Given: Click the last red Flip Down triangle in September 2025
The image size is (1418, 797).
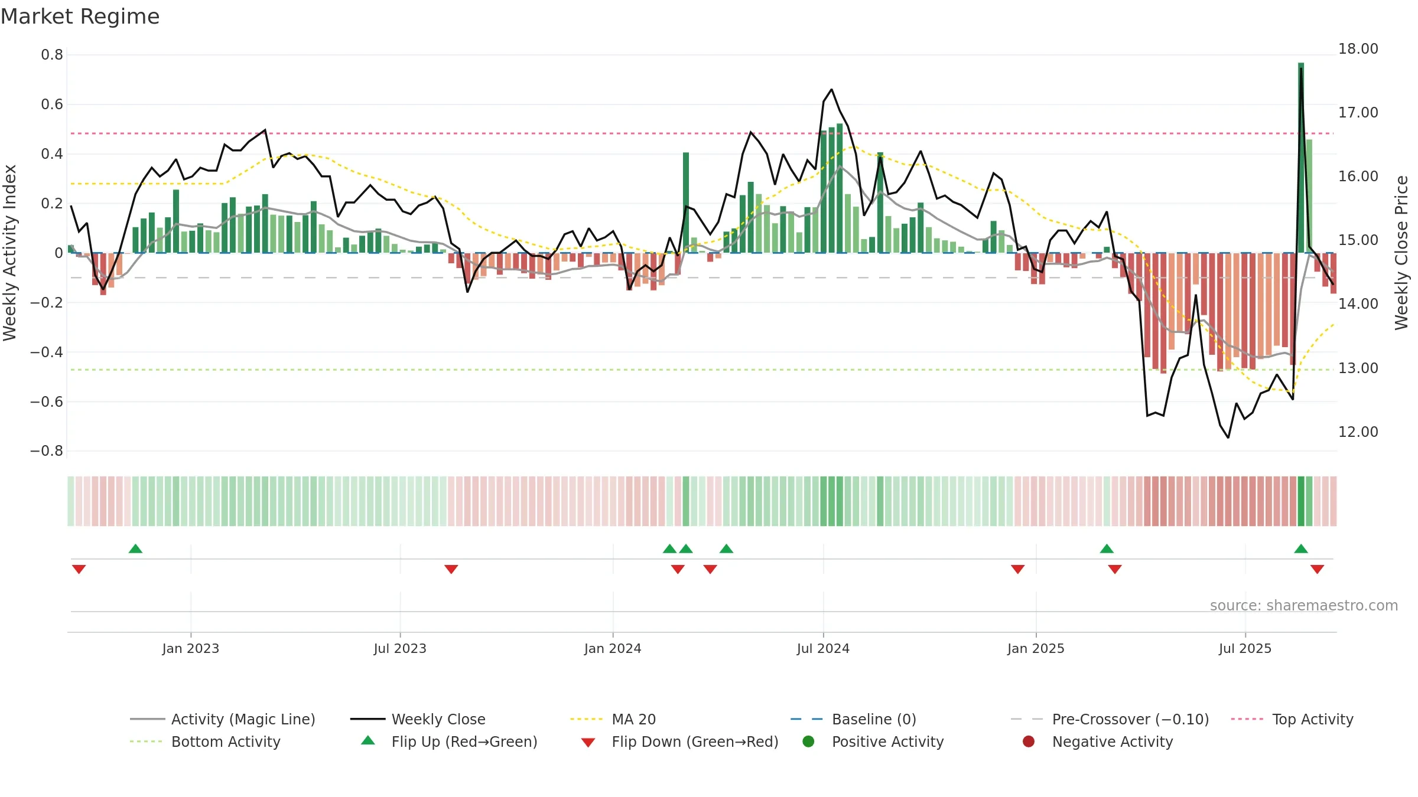Looking at the screenshot, I should pyautogui.click(x=1317, y=569).
